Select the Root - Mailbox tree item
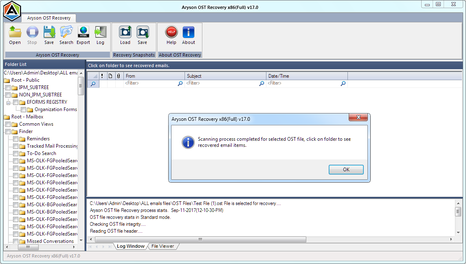 pos(27,117)
